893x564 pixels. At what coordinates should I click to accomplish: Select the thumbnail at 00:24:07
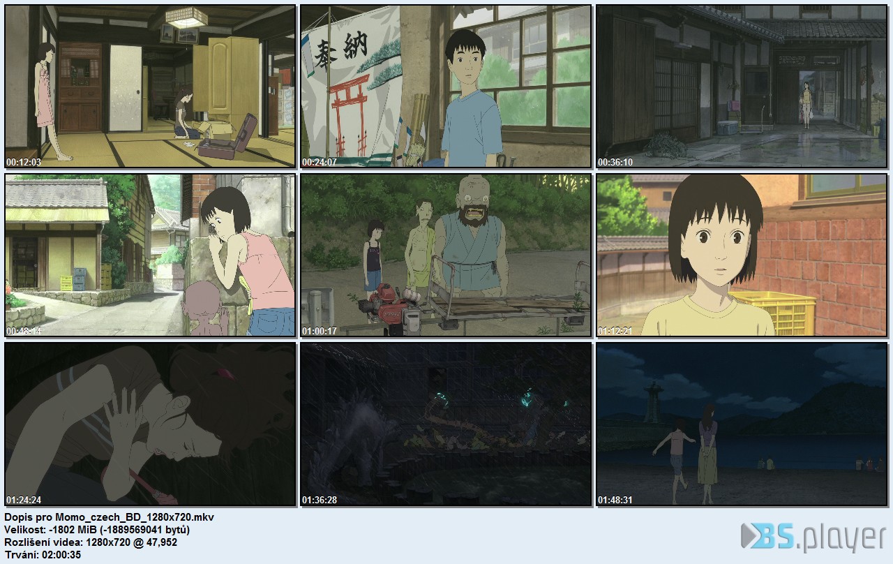click(x=446, y=87)
